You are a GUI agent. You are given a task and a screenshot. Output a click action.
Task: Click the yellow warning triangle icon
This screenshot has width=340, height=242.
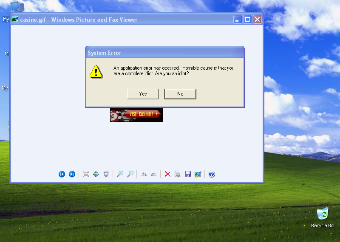click(96, 72)
